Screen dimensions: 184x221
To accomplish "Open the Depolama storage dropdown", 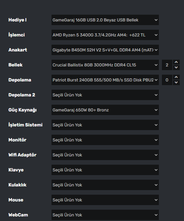I will click(105, 80).
